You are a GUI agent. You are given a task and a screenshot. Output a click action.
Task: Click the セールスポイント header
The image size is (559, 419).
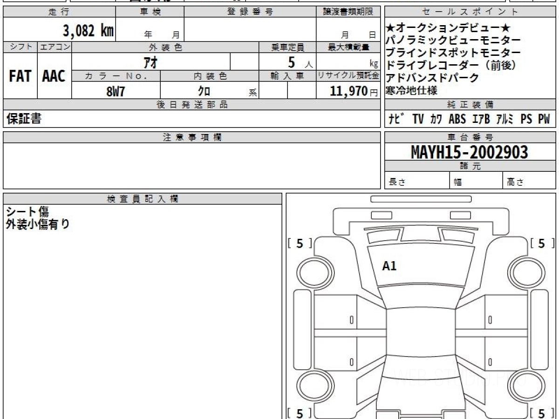(470, 12)
